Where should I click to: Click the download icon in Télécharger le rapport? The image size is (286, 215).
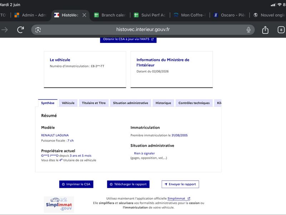pos(111,184)
